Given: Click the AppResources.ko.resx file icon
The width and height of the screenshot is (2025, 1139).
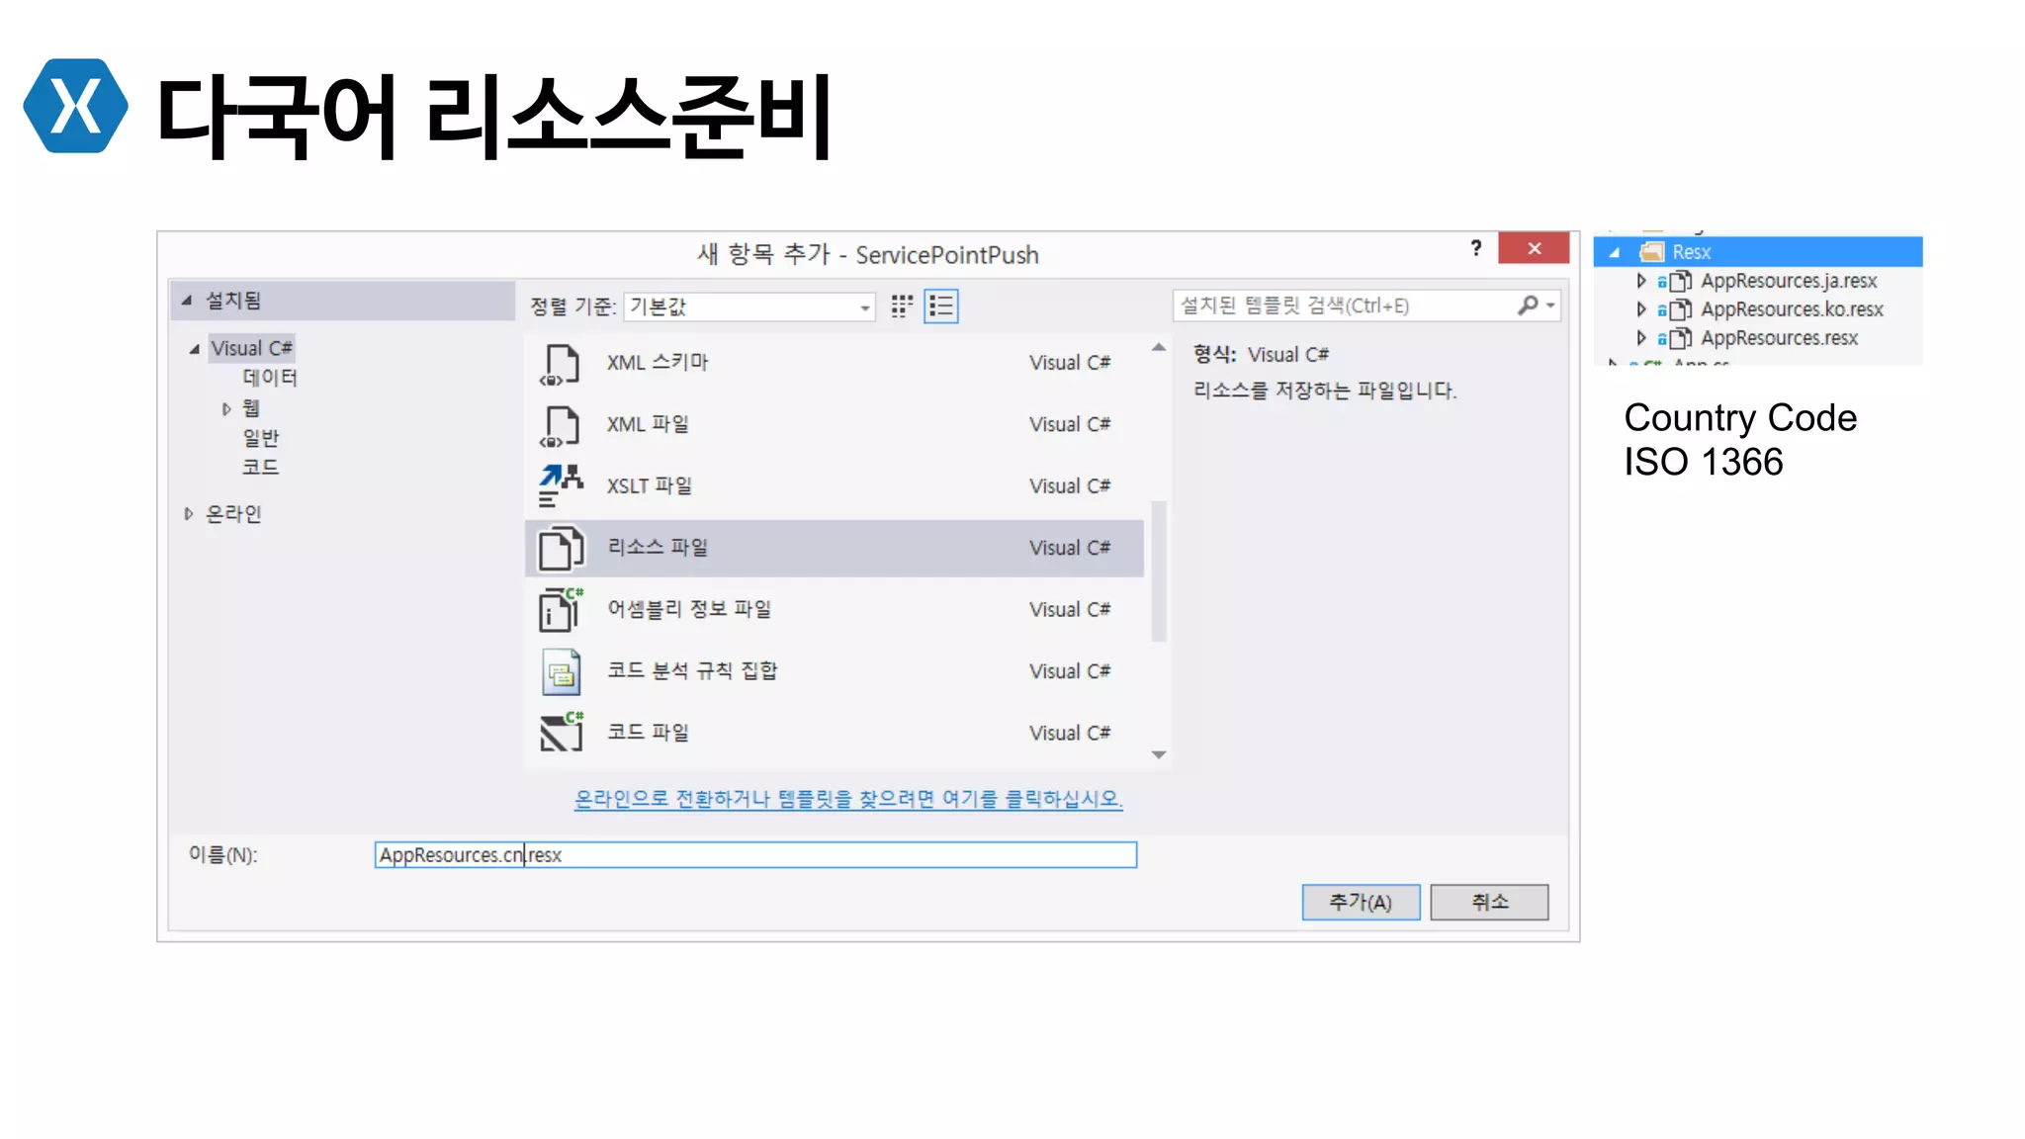Looking at the screenshot, I should tap(1681, 310).
